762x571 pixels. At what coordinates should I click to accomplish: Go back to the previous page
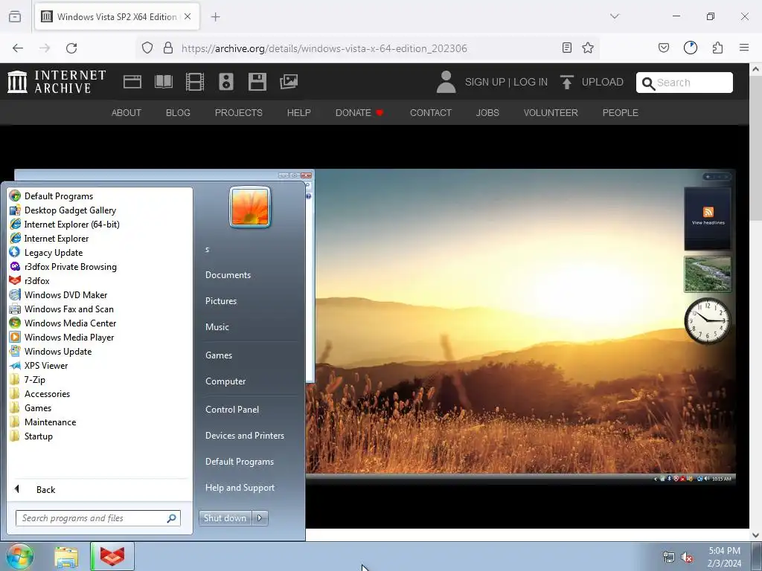(x=18, y=48)
